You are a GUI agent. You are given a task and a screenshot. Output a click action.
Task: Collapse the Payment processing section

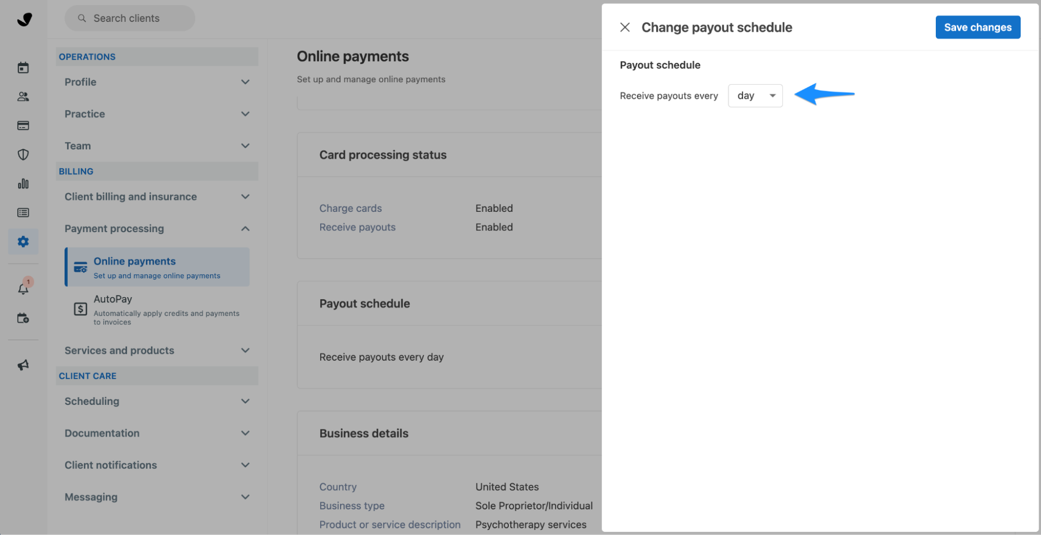(x=156, y=228)
